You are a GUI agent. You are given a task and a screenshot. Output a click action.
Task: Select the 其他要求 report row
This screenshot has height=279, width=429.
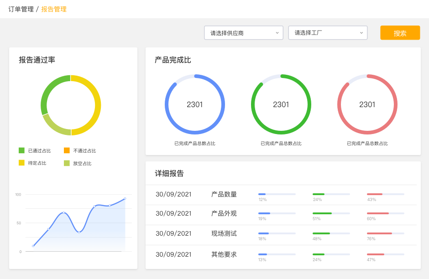[x=224, y=254]
